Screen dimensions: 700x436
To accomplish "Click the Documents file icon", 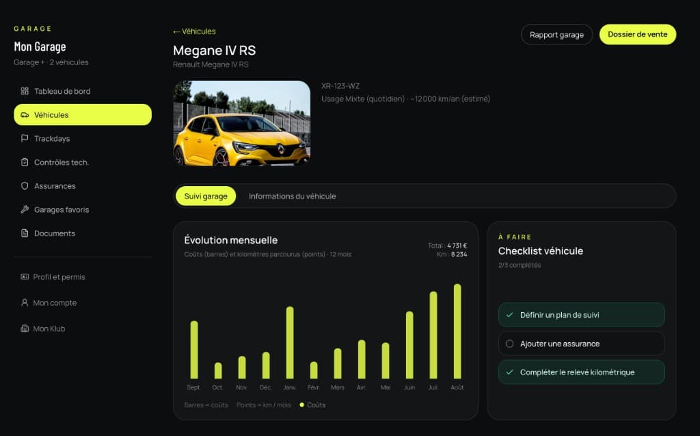I will click(25, 233).
